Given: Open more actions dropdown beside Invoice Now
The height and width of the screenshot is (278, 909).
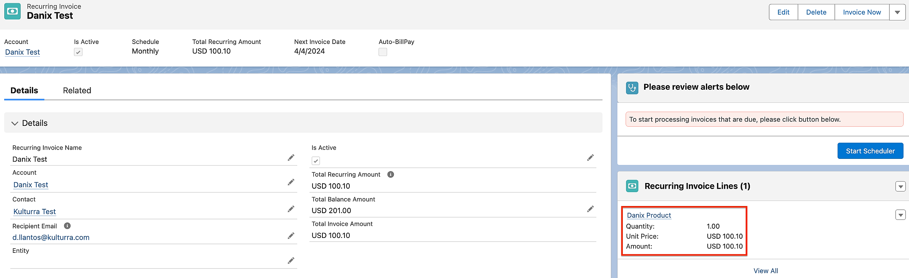Looking at the screenshot, I should [x=897, y=12].
